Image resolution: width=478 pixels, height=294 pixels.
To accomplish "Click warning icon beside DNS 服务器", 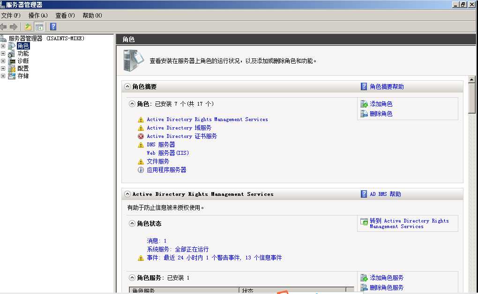I will 141,145.
